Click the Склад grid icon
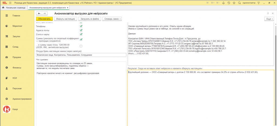This screenshot has height=126, width=277. [7, 47]
